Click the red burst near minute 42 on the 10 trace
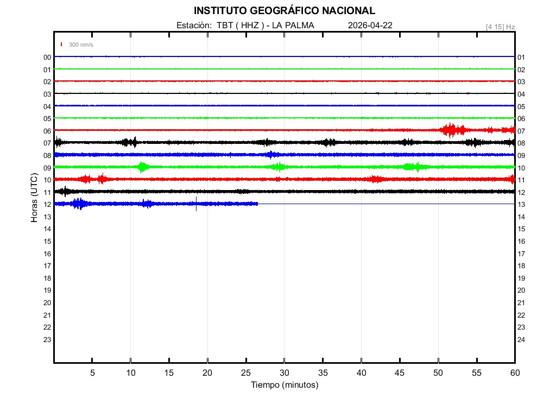This screenshot has height=417, width=556. click(375, 179)
